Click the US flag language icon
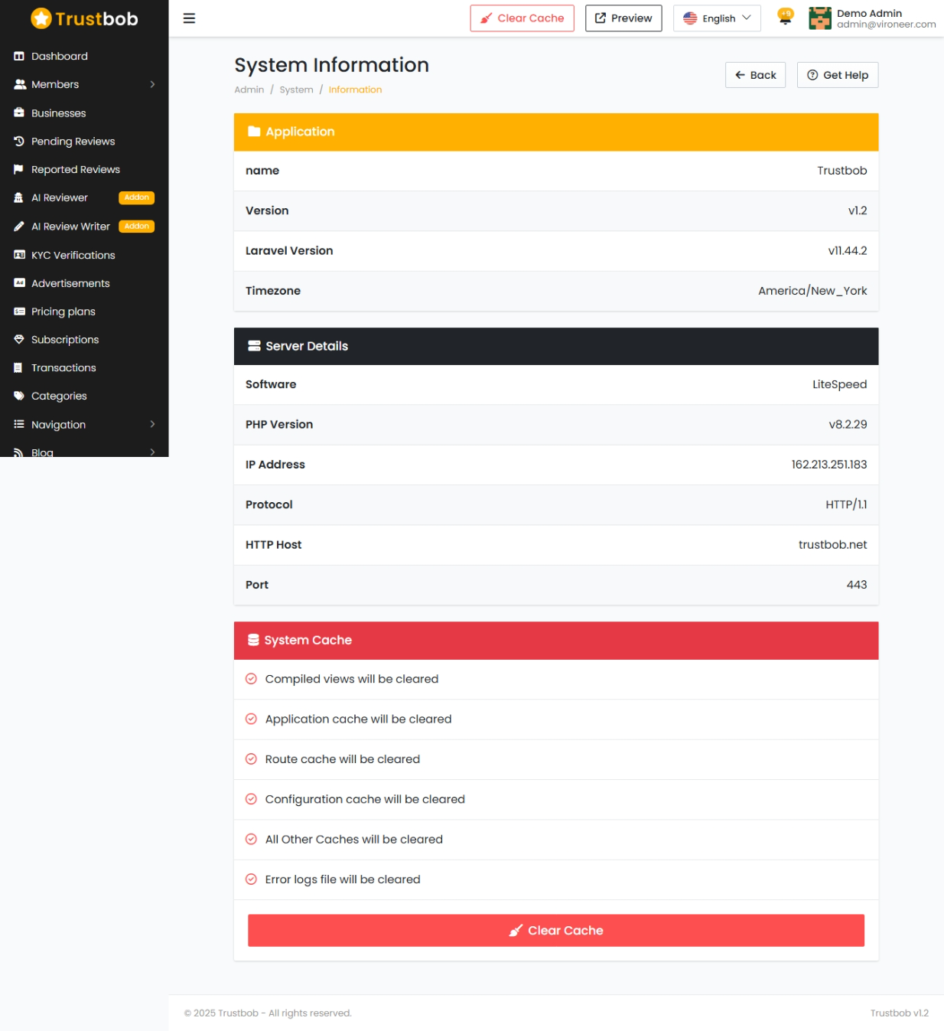The image size is (944, 1031). pyautogui.click(x=690, y=18)
